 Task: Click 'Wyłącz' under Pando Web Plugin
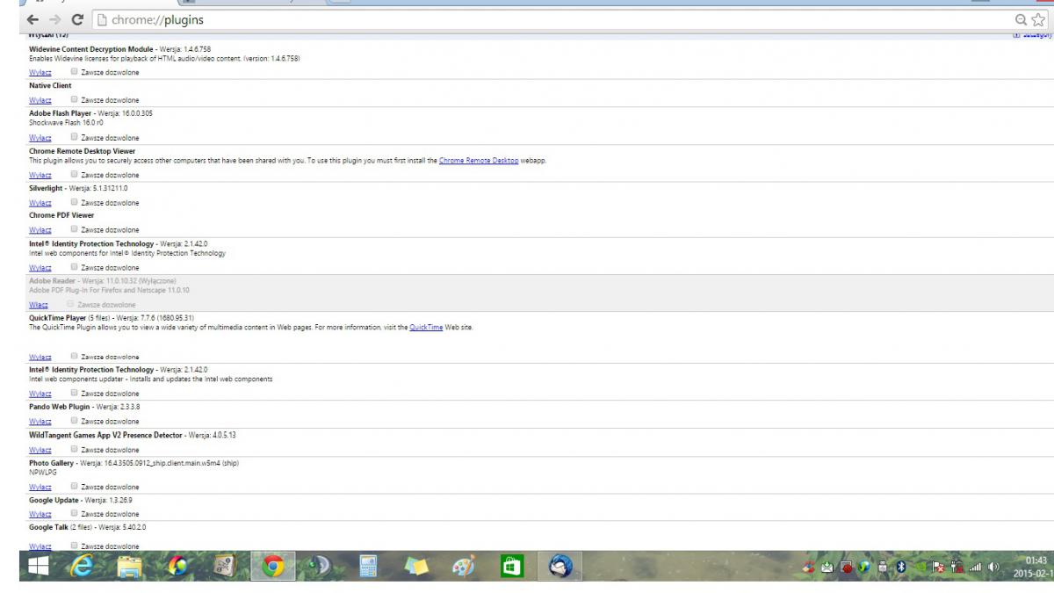pos(40,422)
